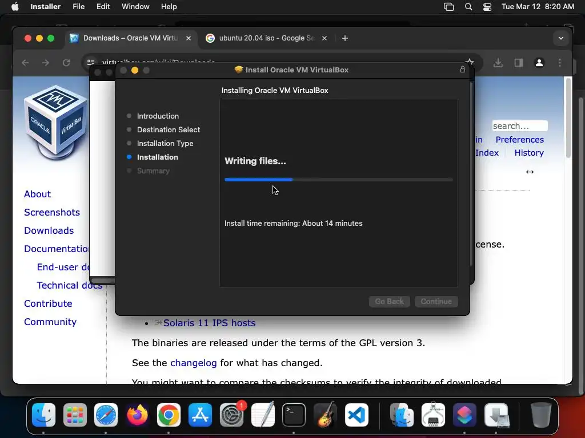The height and width of the screenshot is (438, 585).
Task: Reload the page in Chrome
Action: pos(66,63)
